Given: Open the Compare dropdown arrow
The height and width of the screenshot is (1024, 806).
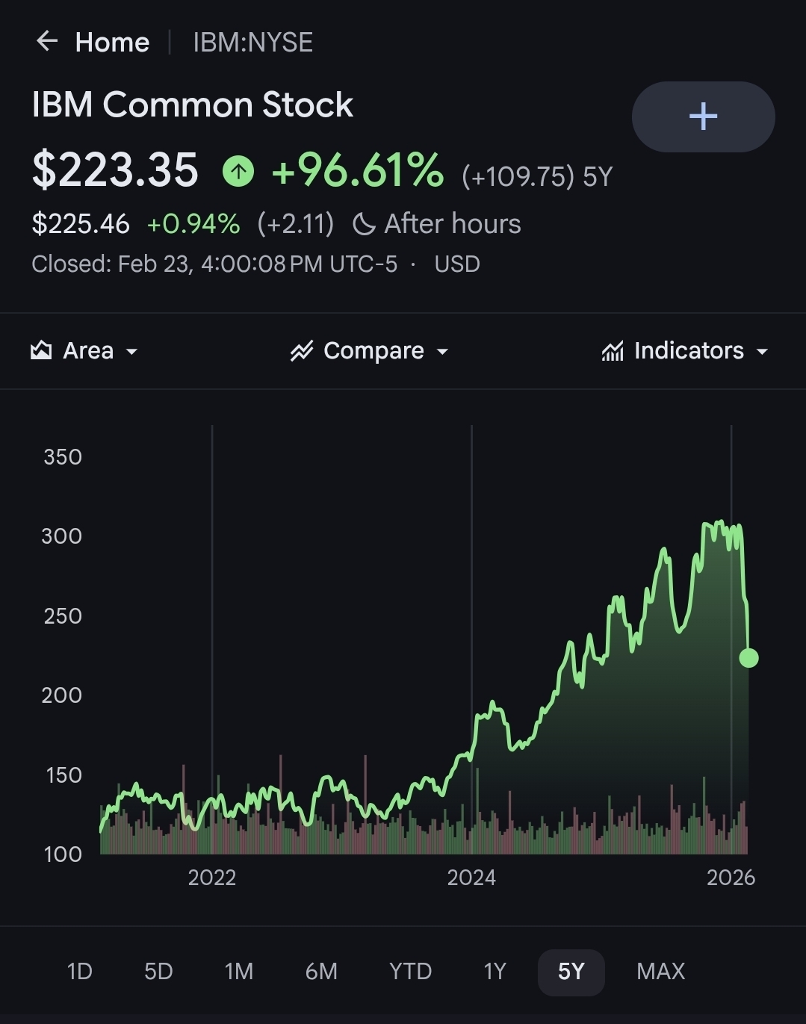Looking at the screenshot, I should click(x=442, y=351).
